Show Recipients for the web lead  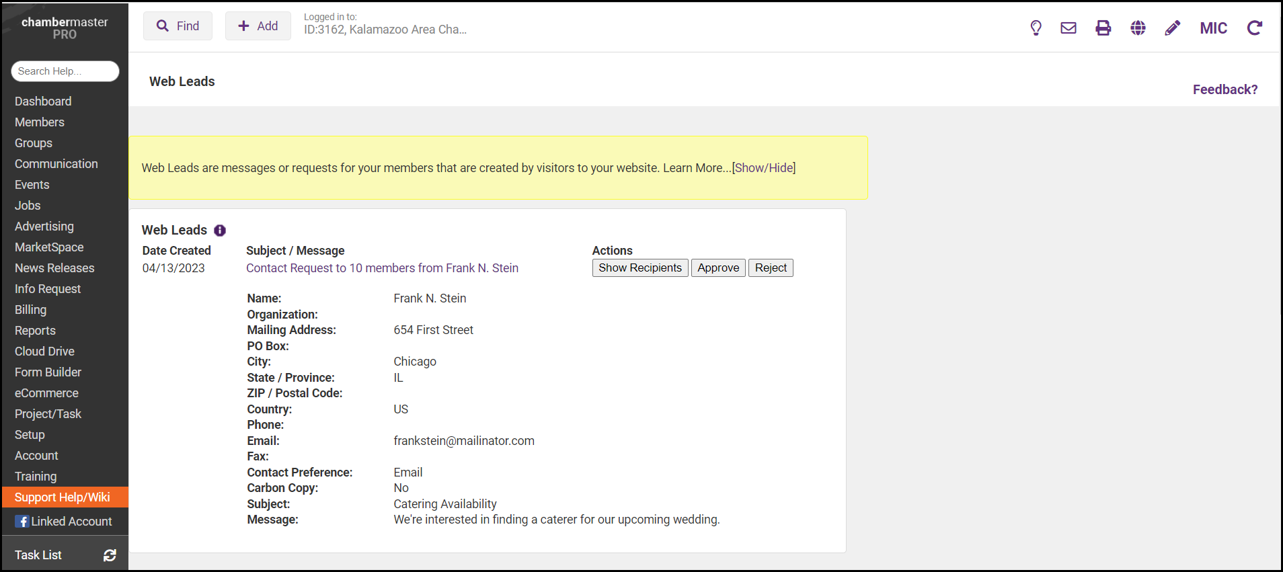[639, 268]
